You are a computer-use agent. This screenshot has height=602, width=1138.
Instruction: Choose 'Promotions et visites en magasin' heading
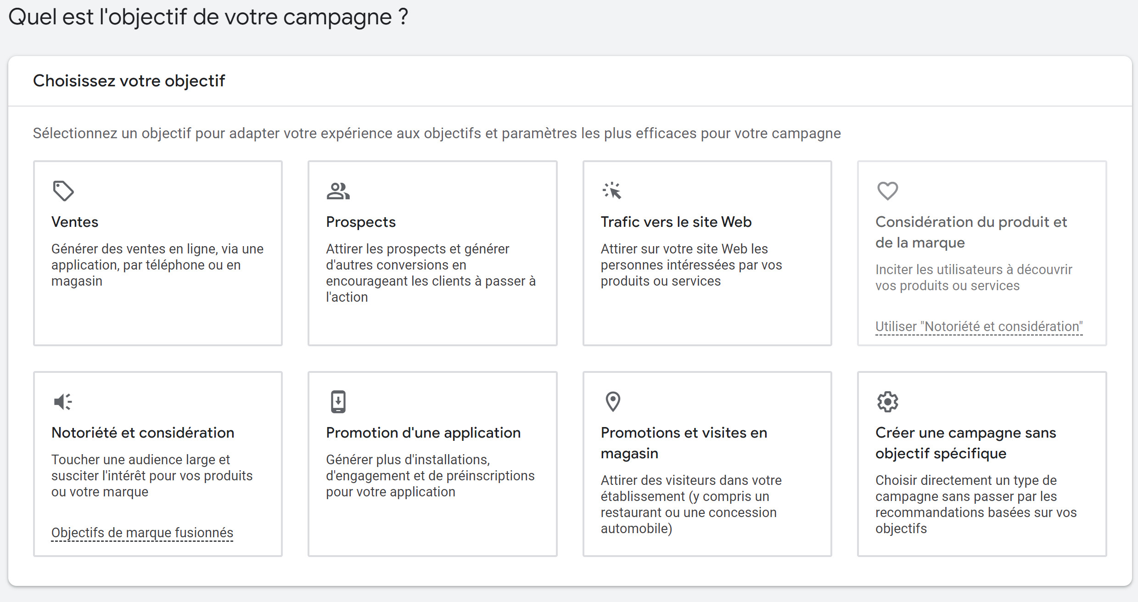click(684, 443)
